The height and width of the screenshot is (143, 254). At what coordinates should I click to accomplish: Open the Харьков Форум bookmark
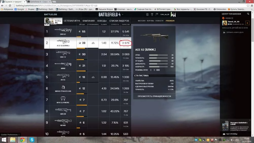click(x=104, y=9)
